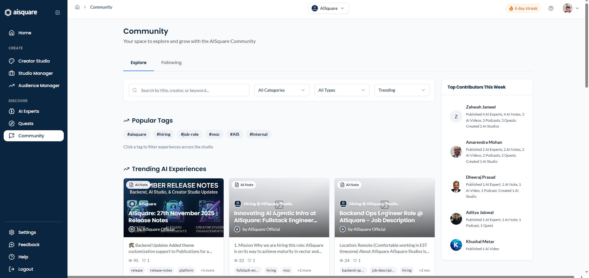Open help via top bar question icon

pyautogui.click(x=551, y=8)
